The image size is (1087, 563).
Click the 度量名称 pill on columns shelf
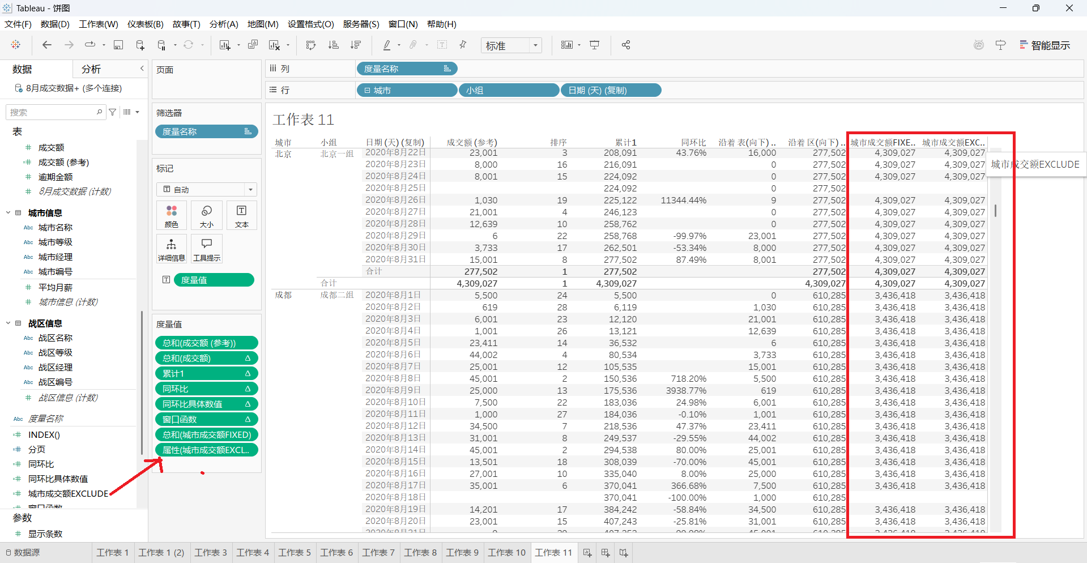(407, 69)
